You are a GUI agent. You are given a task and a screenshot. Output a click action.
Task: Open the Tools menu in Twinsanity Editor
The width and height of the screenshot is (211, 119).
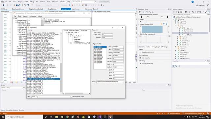[x=19, y=16]
